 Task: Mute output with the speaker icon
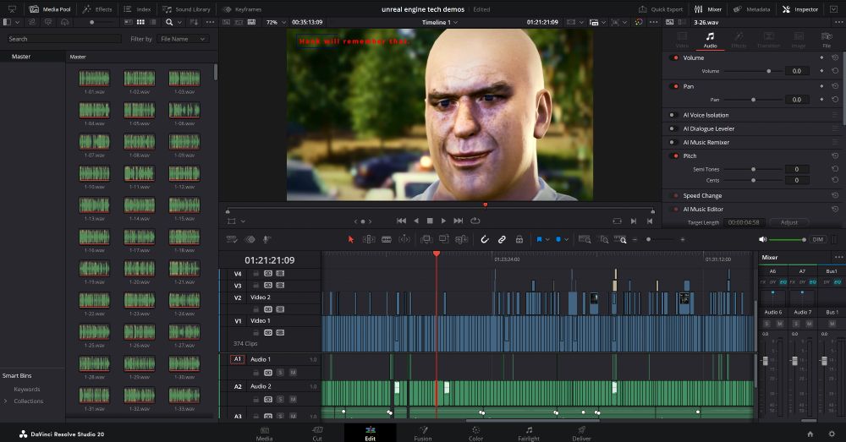click(x=762, y=239)
